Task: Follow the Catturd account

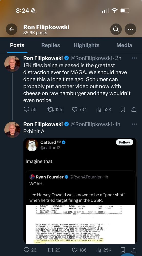Action: coord(125,142)
